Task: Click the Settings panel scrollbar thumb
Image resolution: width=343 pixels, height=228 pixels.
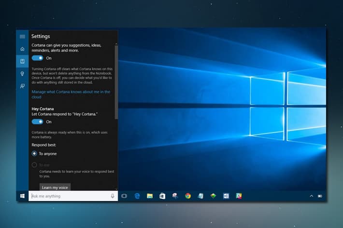Action: point(116,82)
